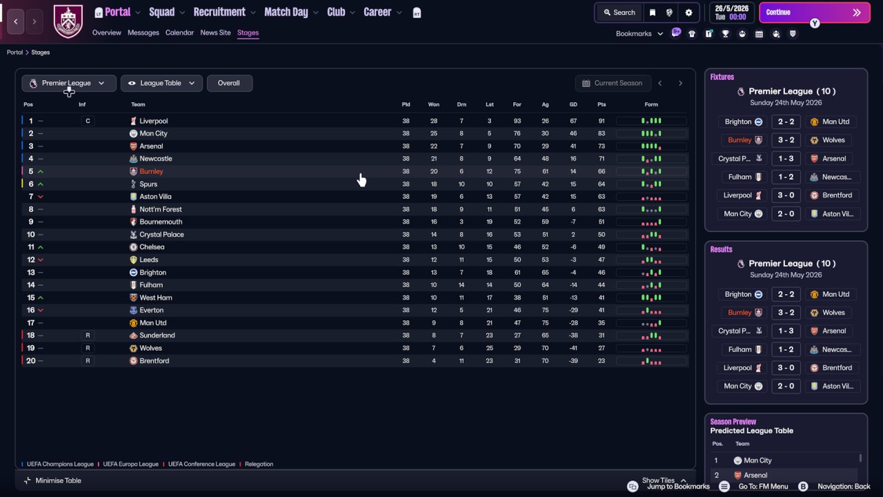Click Liverpool's club badge in league table
The image size is (883, 497).
(x=134, y=121)
